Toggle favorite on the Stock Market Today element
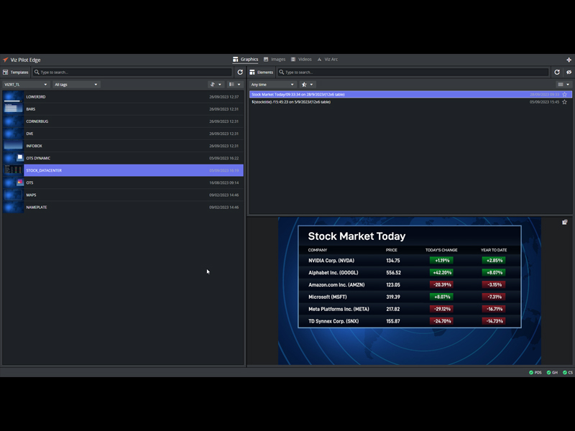Screen dimensions: 575x431 (x=565, y=94)
